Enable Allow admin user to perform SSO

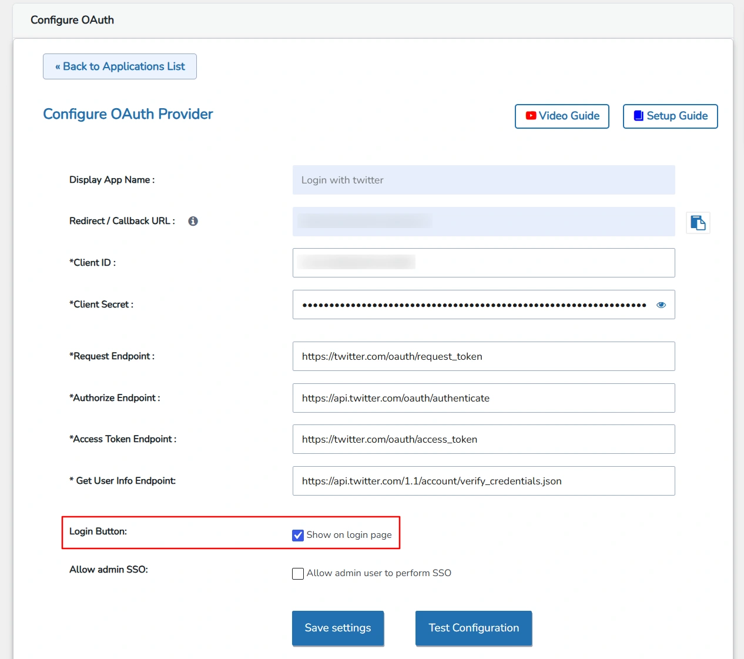click(x=298, y=574)
